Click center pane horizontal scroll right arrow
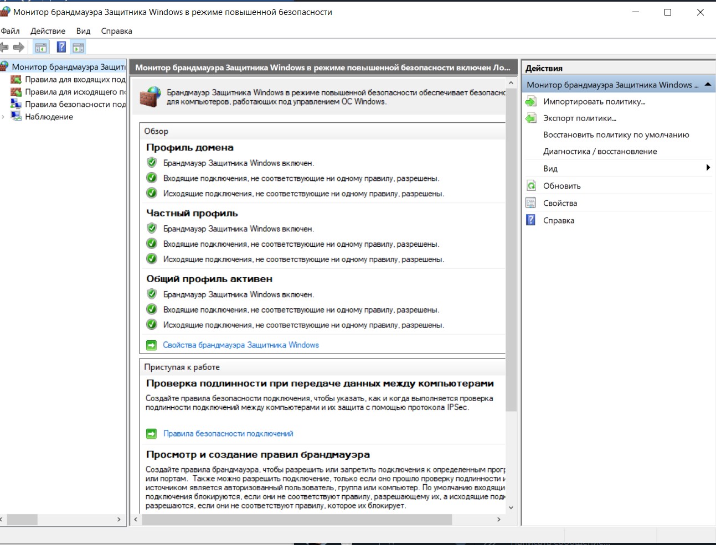This screenshot has height=545, width=716. point(499,520)
